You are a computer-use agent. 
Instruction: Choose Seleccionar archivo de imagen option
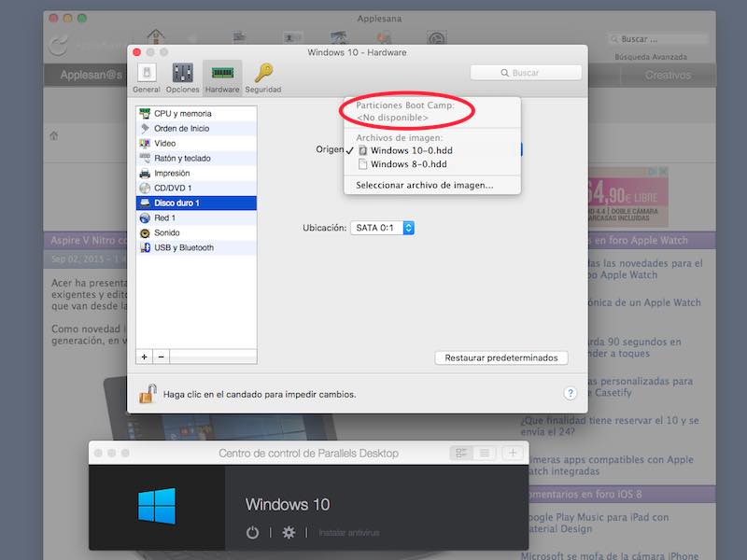[432, 185]
